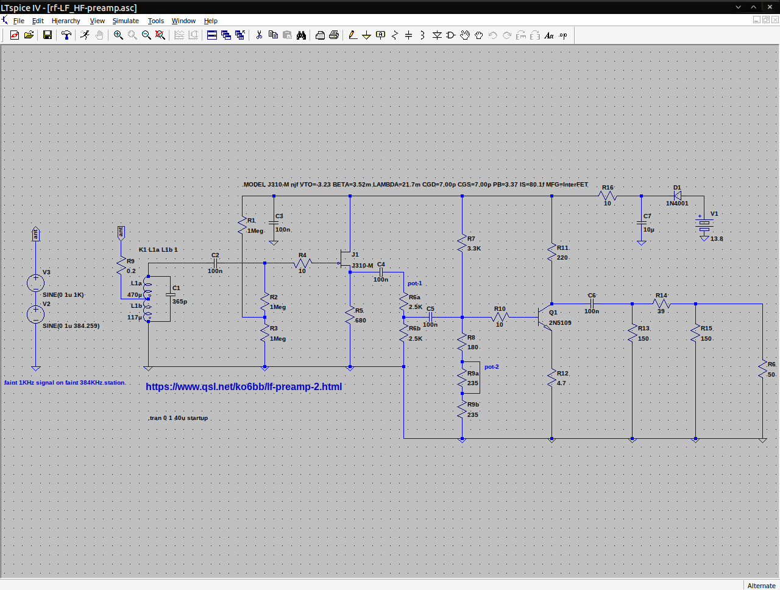
Task: Click the .MODEL J310-M directive text
Action: [x=416, y=184]
